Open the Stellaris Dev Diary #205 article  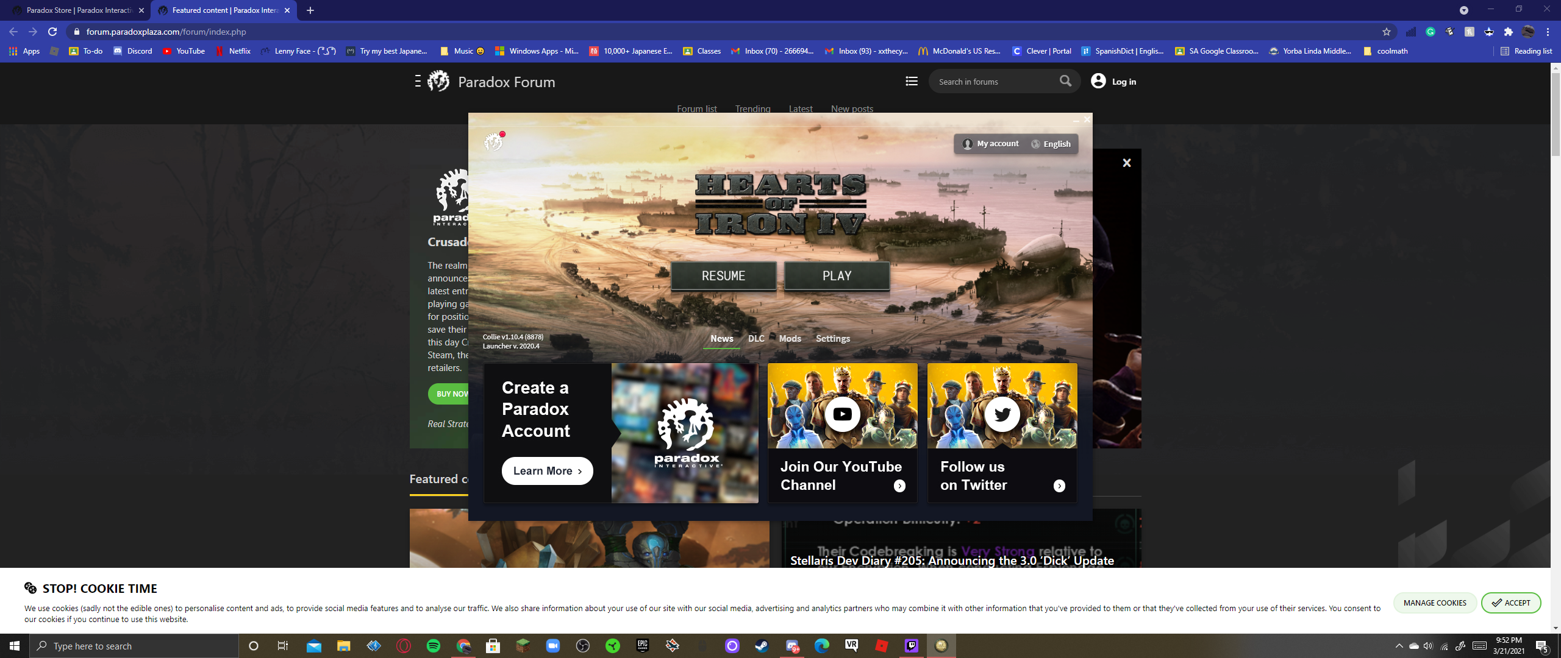click(952, 561)
